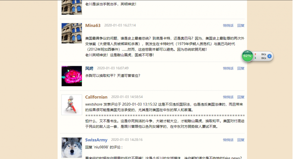Send 悄悄话 to Californian
Viewport: 293px width, 159px height.
coord(228,97)
